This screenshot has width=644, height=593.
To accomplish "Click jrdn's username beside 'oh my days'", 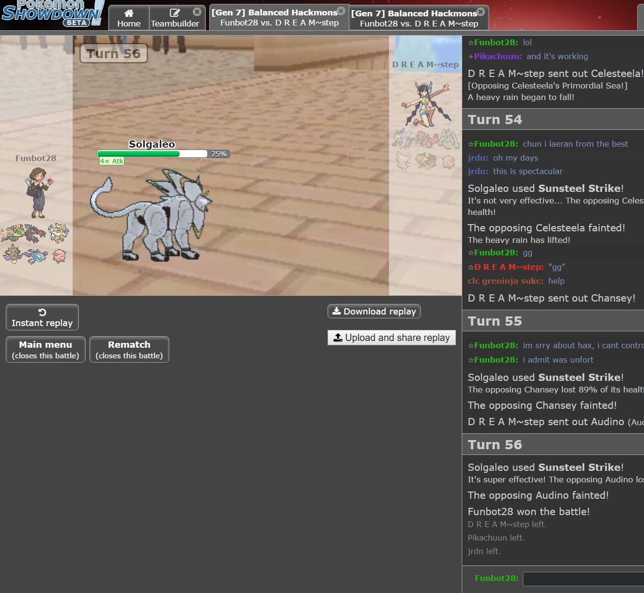I will [478, 158].
